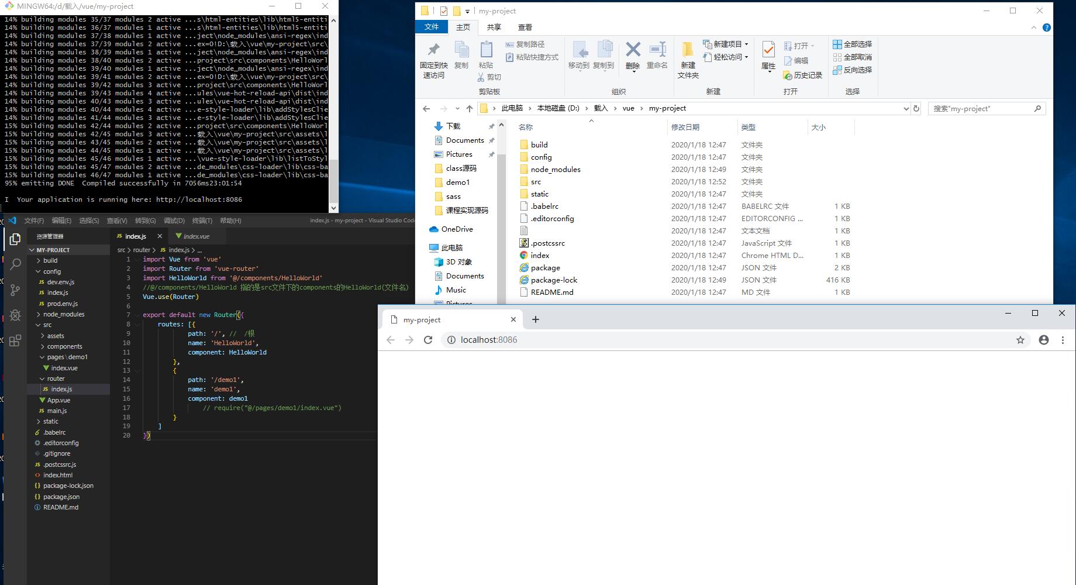1076x585 pixels.
Task: Click 历史记录 in File Explorer ribbon
Action: 803,75
